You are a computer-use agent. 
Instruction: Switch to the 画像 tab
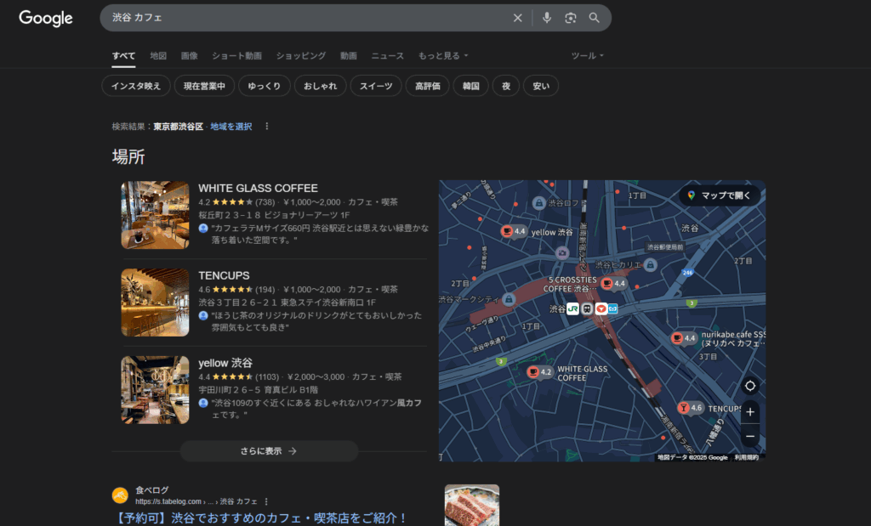pos(190,56)
